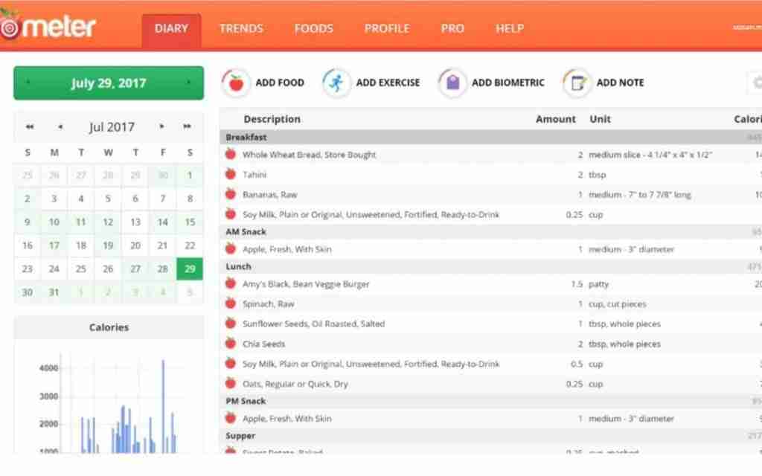Click the Calories chart panel title
Viewport: 762px width, 476px height.
pyautogui.click(x=109, y=327)
